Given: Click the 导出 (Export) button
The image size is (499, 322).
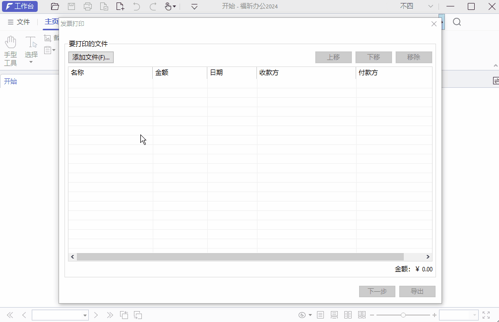Looking at the screenshot, I should point(417,291).
